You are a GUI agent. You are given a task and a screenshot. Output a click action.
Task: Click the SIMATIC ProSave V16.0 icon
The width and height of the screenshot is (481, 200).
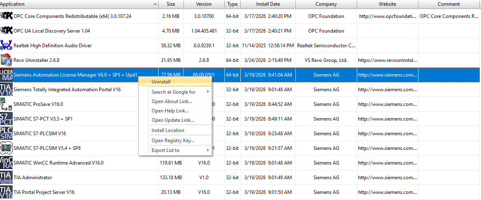point(7,104)
